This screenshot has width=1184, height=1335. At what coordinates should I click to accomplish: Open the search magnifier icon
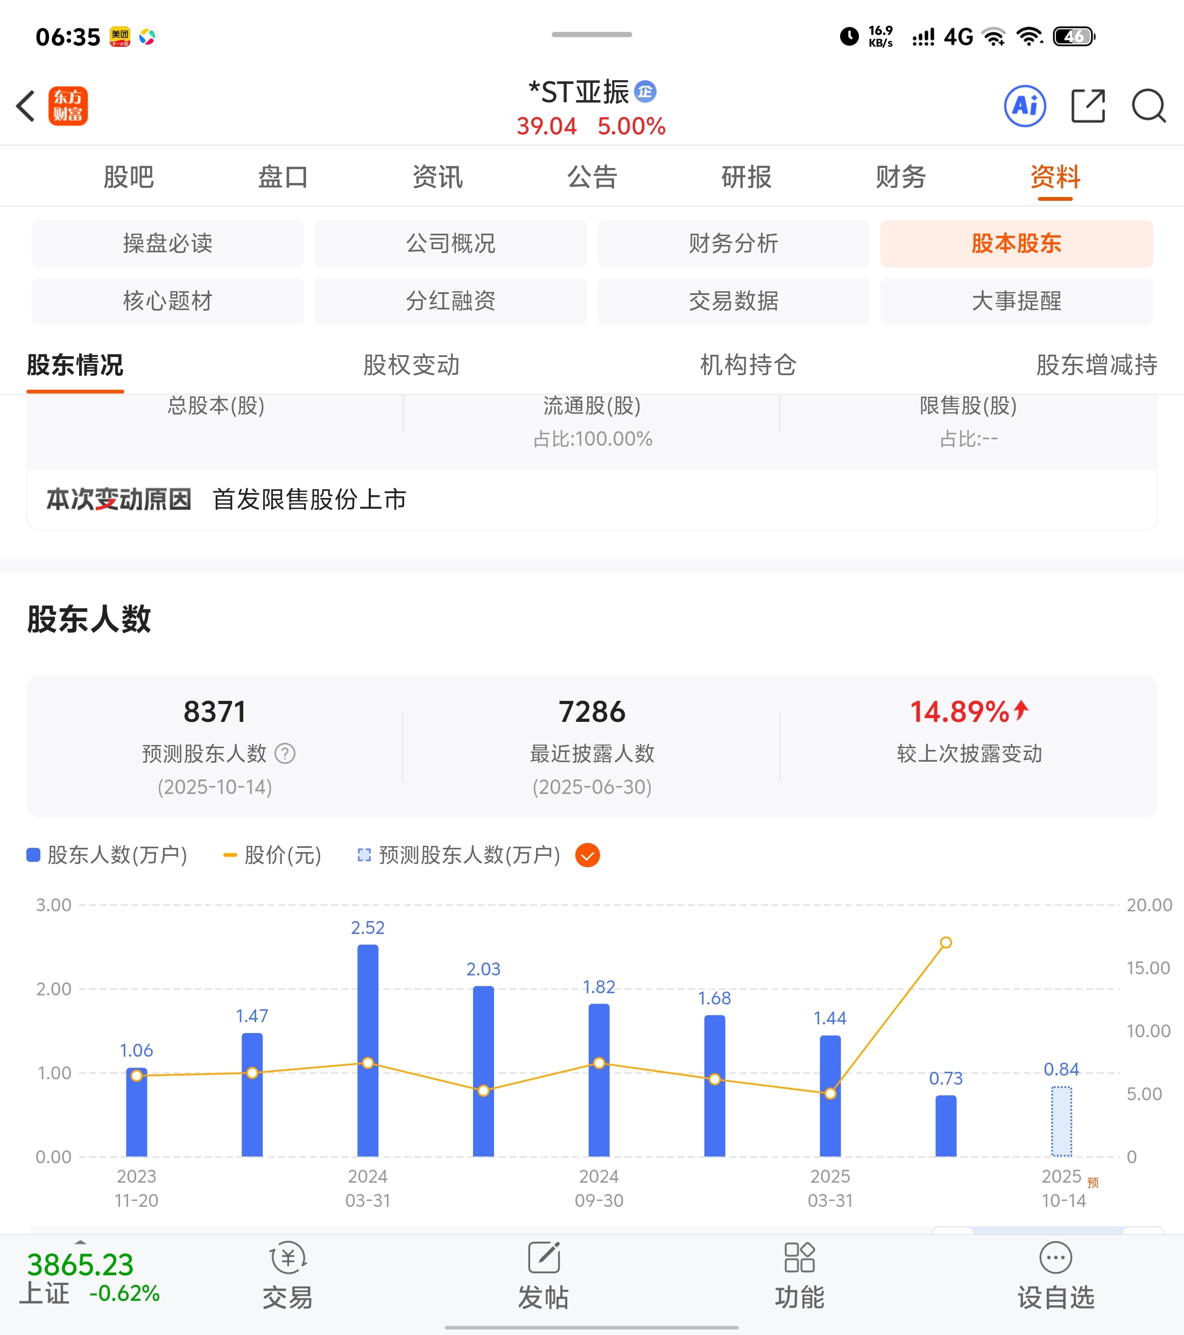(x=1148, y=106)
